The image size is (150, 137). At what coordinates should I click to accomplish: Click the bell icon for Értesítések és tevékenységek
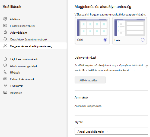tap(5, 39)
